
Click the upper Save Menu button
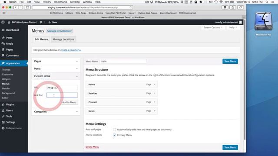(x=230, y=61)
